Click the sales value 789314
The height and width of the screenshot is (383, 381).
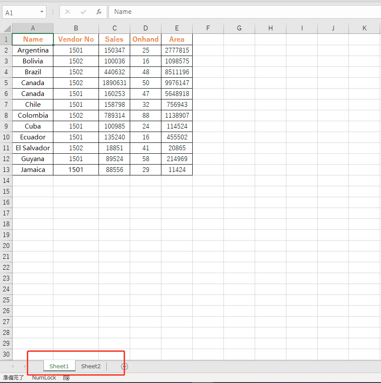click(x=115, y=116)
